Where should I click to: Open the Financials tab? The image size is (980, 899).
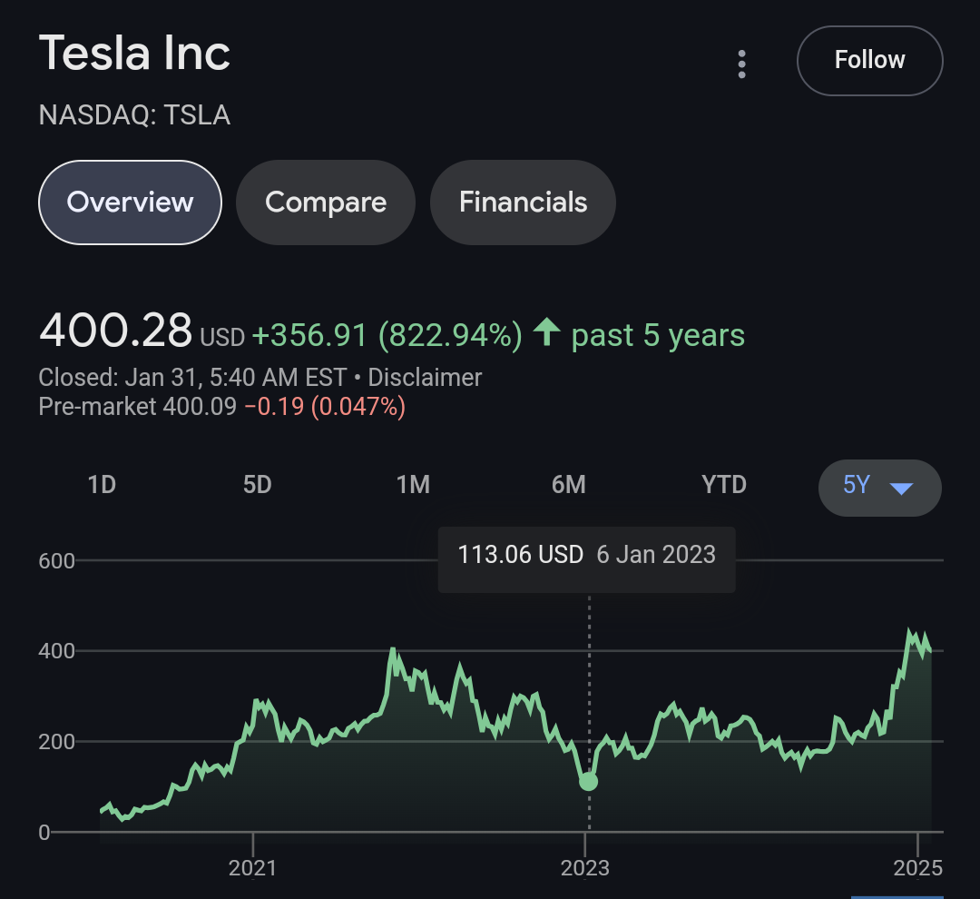pos(523,202)
